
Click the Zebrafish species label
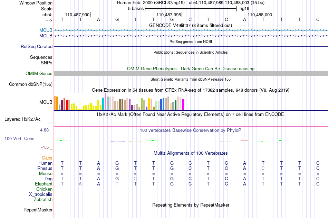click(x=43, y=200)
